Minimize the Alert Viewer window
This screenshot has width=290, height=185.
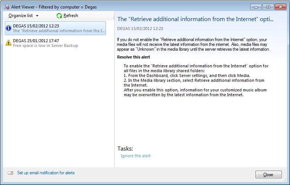click(x=255, y=7)
